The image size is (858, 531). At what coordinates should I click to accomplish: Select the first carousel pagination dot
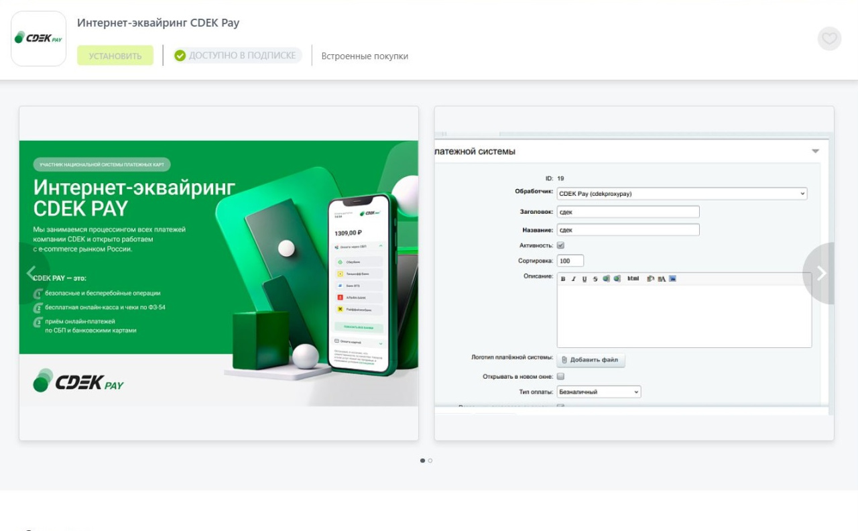pos(422,461)
